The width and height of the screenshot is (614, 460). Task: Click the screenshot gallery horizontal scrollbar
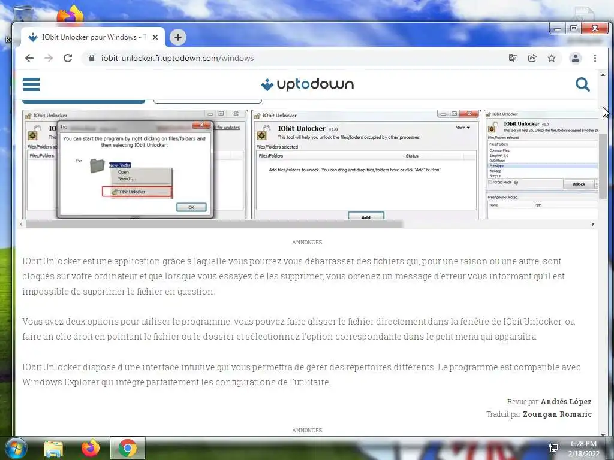(214, 224)
